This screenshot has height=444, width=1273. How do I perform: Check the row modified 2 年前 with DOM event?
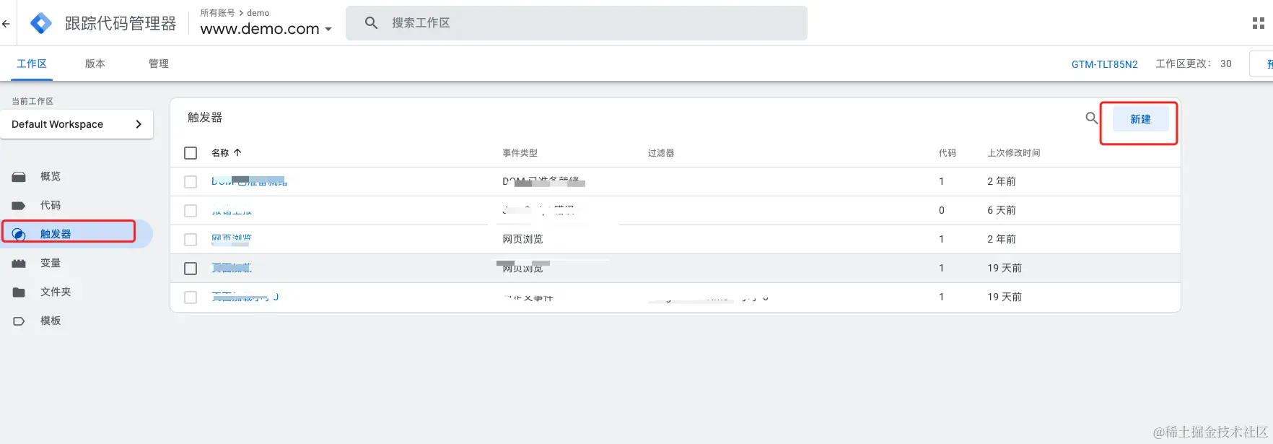191,182
